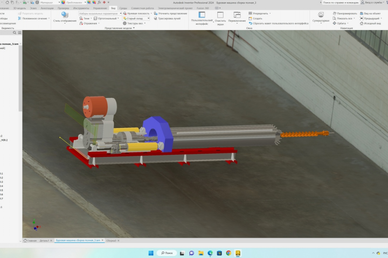Click the XYZ axis indicator in viewport
Viewport: 388px width, 258px height.
click(36, 225)
